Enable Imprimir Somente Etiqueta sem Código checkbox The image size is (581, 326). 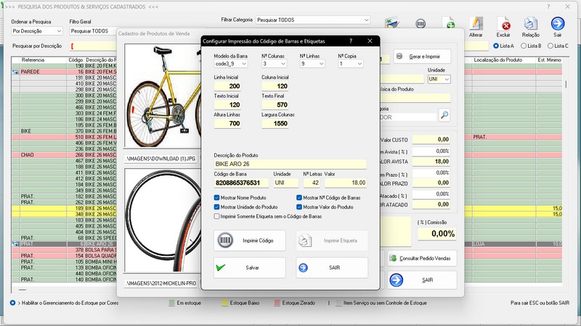(x=216, y=216)
